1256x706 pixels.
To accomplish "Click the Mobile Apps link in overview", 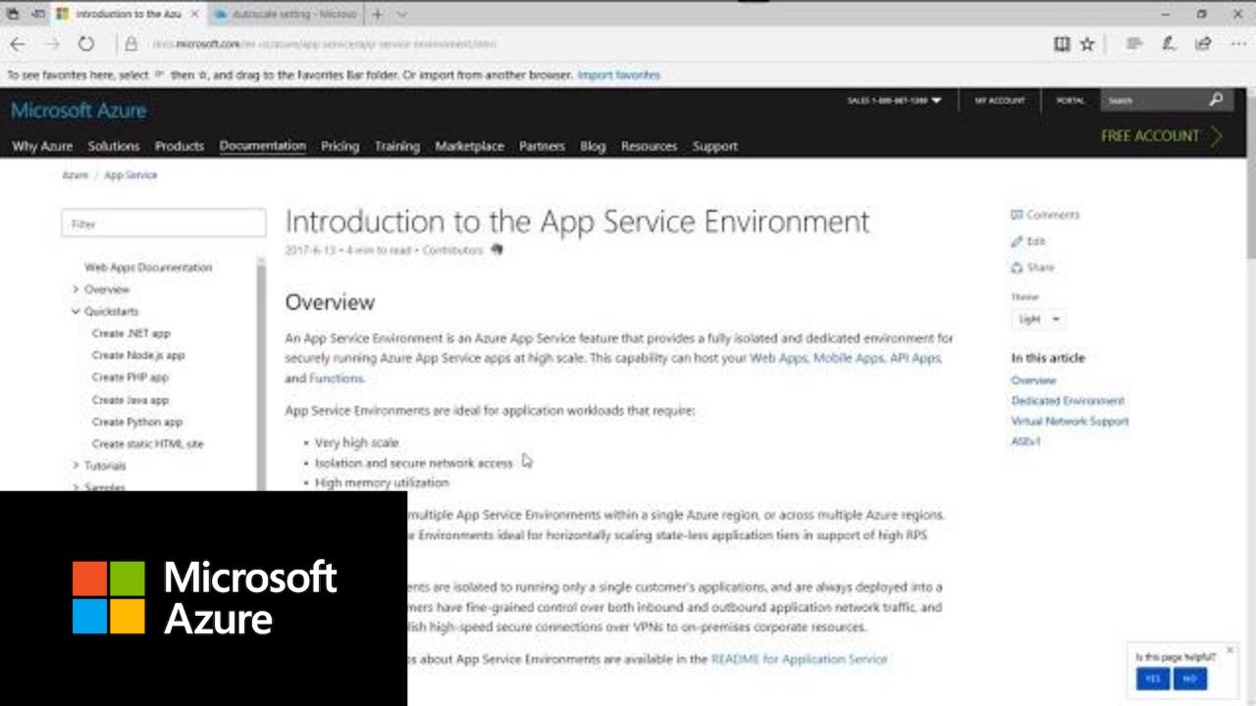I will pos(849,359).
